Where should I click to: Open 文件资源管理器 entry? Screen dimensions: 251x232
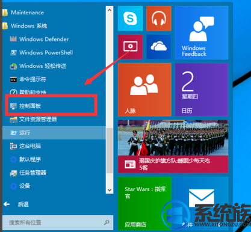click(54, 120)
